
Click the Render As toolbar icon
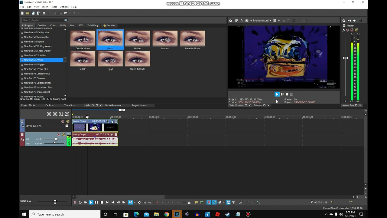[x=38, y=13]
